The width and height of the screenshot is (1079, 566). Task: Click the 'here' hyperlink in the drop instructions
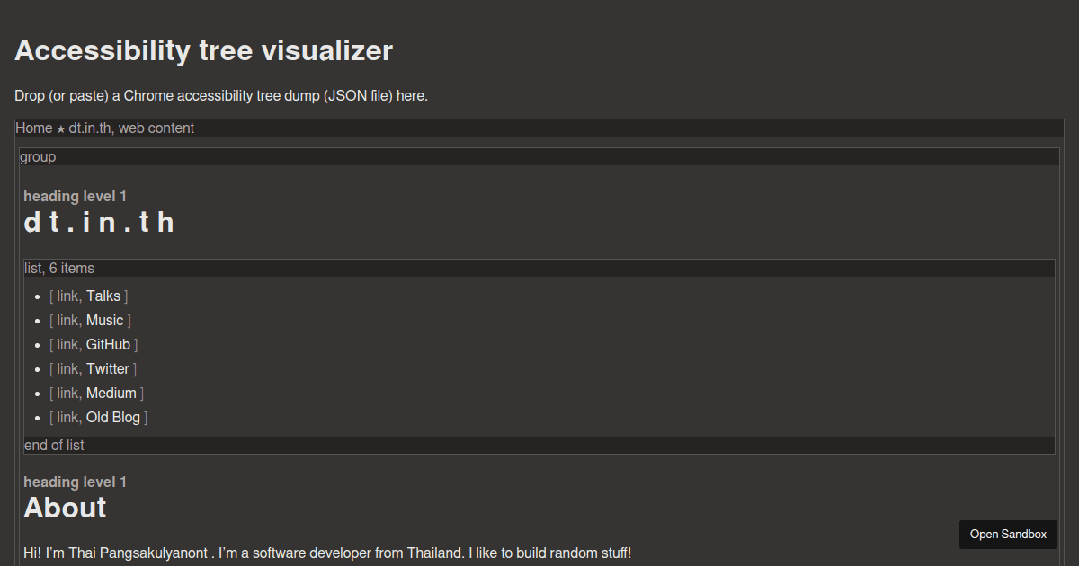click(x=413, y=95)
